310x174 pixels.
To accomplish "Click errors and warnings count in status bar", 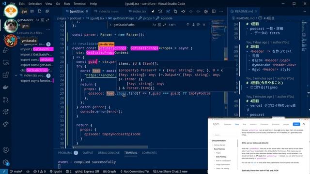I will [40, 172].
